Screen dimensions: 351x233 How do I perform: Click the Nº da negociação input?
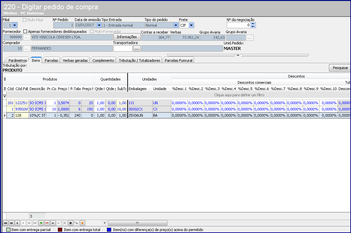(x=238, y=25)
